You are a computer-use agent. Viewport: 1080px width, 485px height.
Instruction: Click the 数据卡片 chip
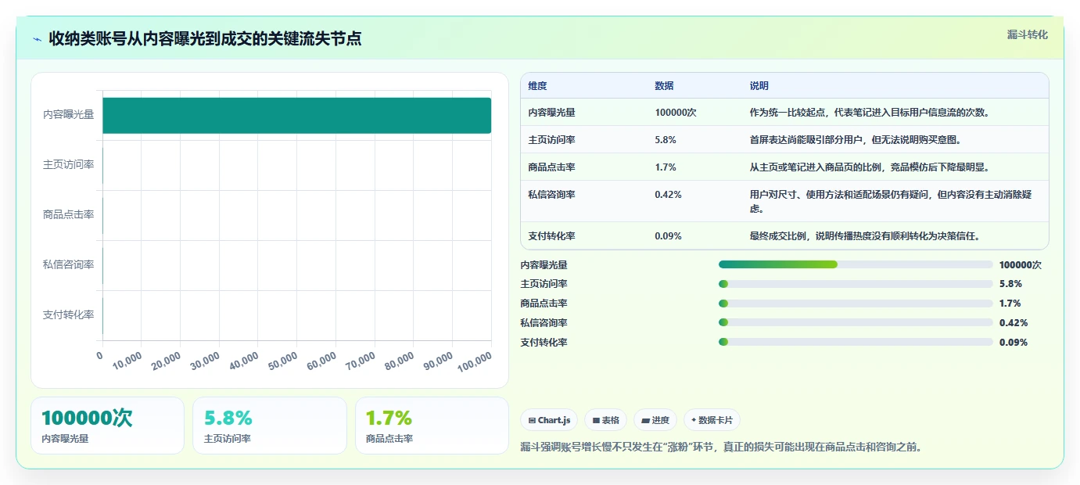tap(712, 420)
